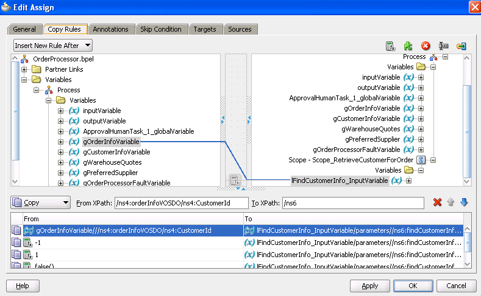
Task: Select the gOrderInfoVariable CustomerId copy rule row
Action: coord(237,230)
